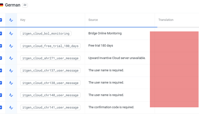Select the itgen_cloud_chr140_user_message key tag
Screen dimensions: 199x114
[x=50, y=95]
